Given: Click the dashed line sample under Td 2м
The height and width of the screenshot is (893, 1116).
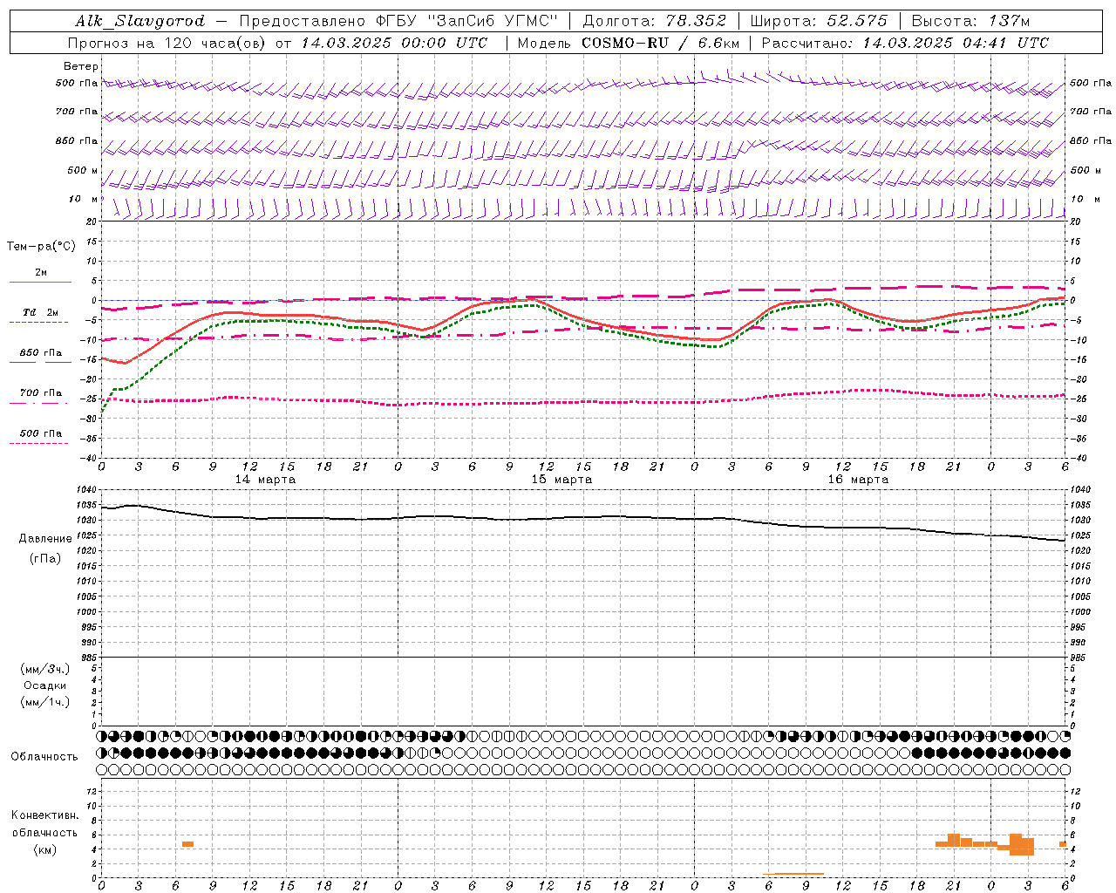Looking at the screenshot, I should pyautogui.click(x=38, y=323).
